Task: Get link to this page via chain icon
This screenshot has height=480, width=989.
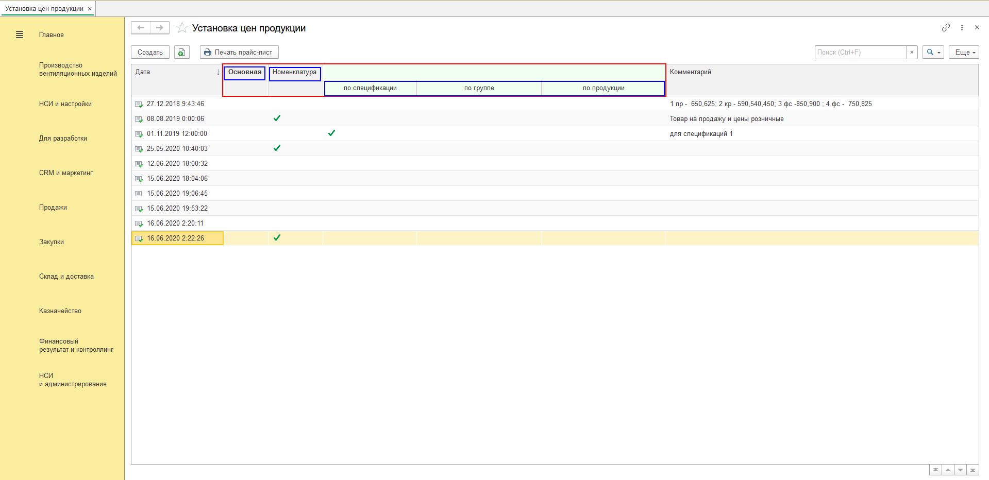Action: point(946,28)
